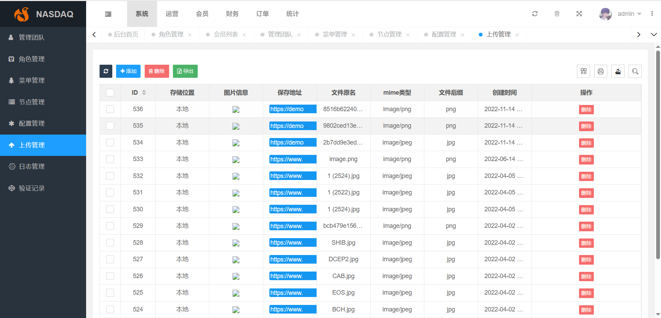Open the 菜单管理 tab
661x318 pixels.
pos(334,34)
